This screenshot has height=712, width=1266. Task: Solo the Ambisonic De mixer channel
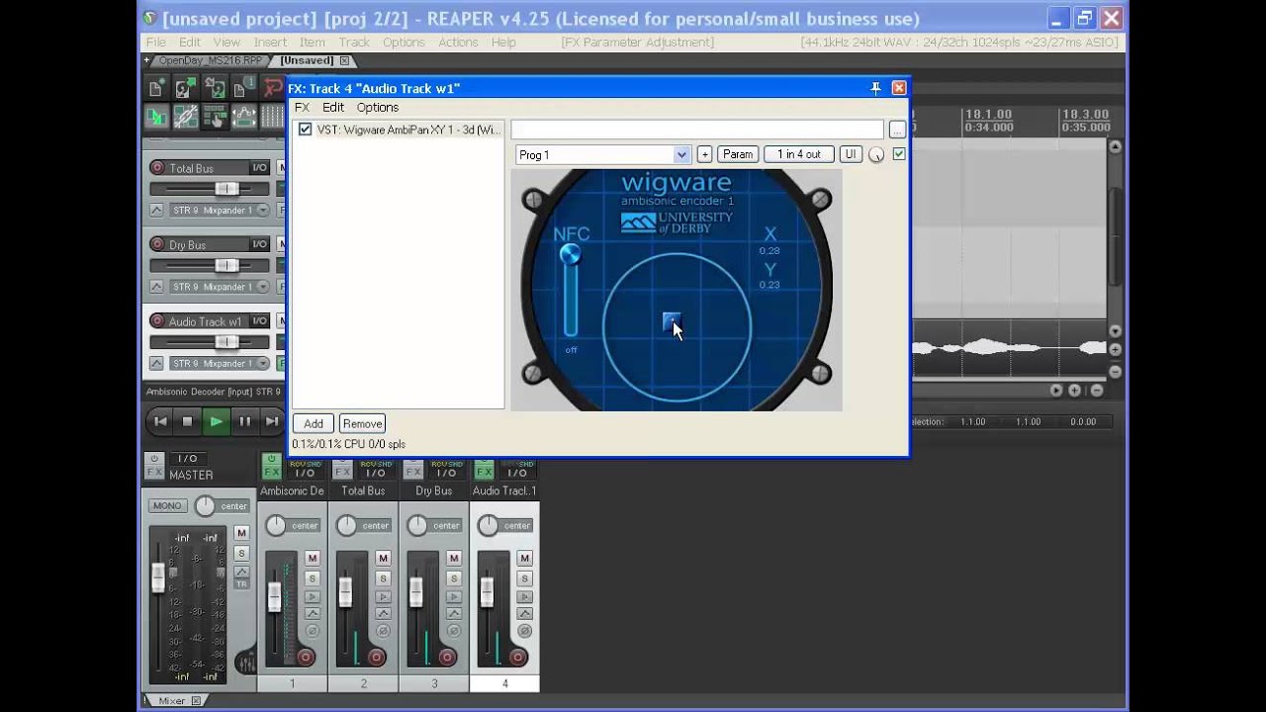tap(312, 578)
